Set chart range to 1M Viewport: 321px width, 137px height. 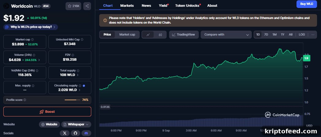pyautogui.click(x=274, y=35)
